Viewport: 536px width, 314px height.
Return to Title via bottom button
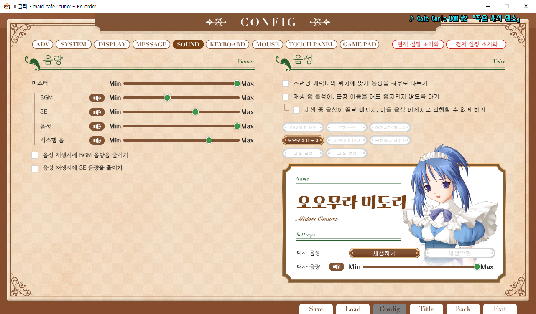point(426,309)
